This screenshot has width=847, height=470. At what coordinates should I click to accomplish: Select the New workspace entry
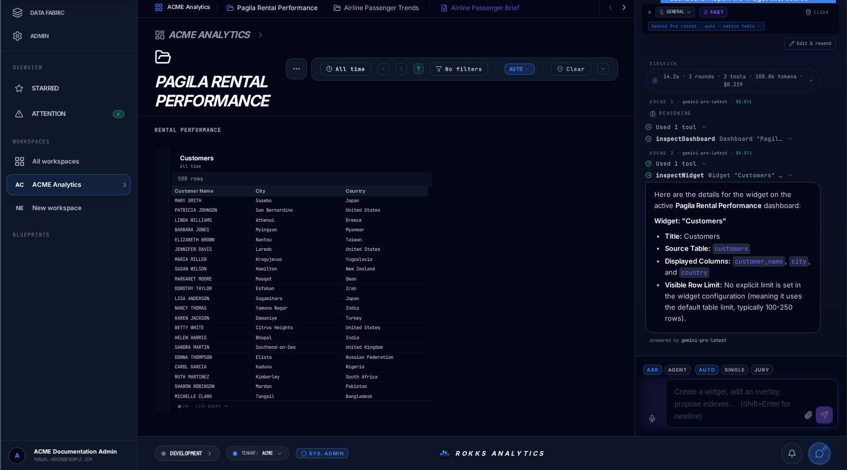tap(68, 208)
